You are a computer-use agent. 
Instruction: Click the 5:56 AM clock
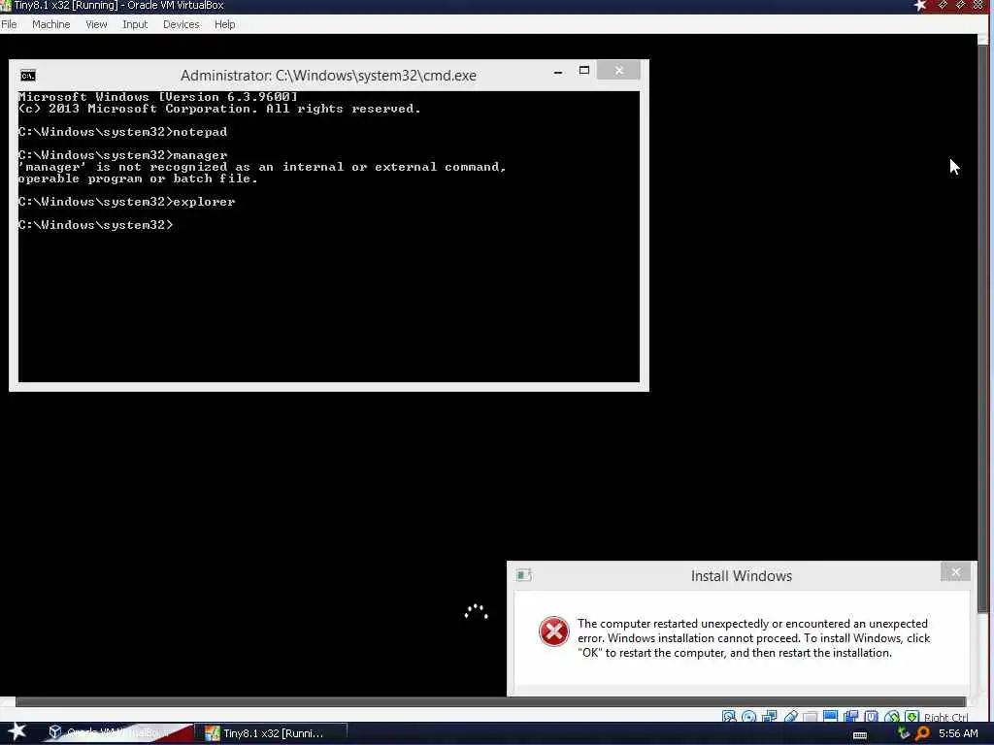point(958,733)
